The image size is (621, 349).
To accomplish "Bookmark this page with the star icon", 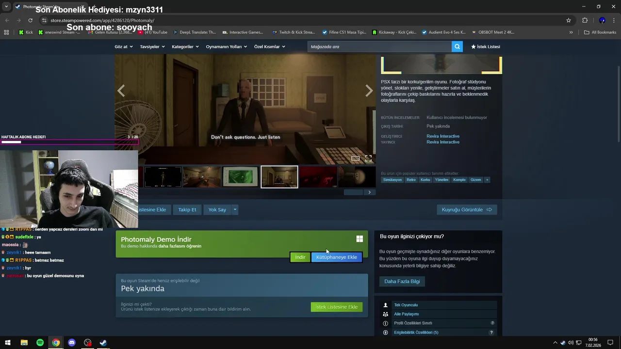I will click(x=569, y=20).
